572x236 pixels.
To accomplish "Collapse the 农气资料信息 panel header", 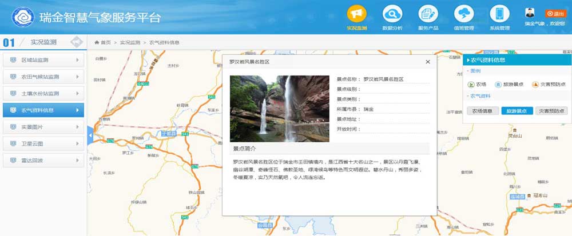I will point(468,60).
